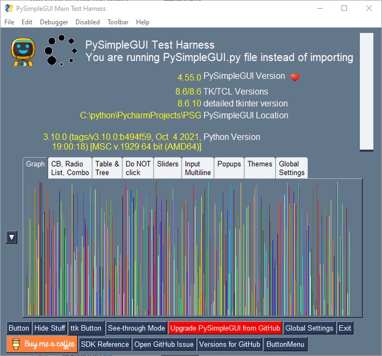The width and height of the screenshot is (382, 356).
Task: Open Global Settings from bottom button row
Action: click(309, 328)
